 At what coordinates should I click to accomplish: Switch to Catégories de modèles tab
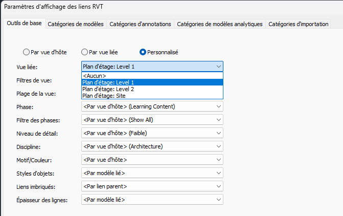point(76,24)
